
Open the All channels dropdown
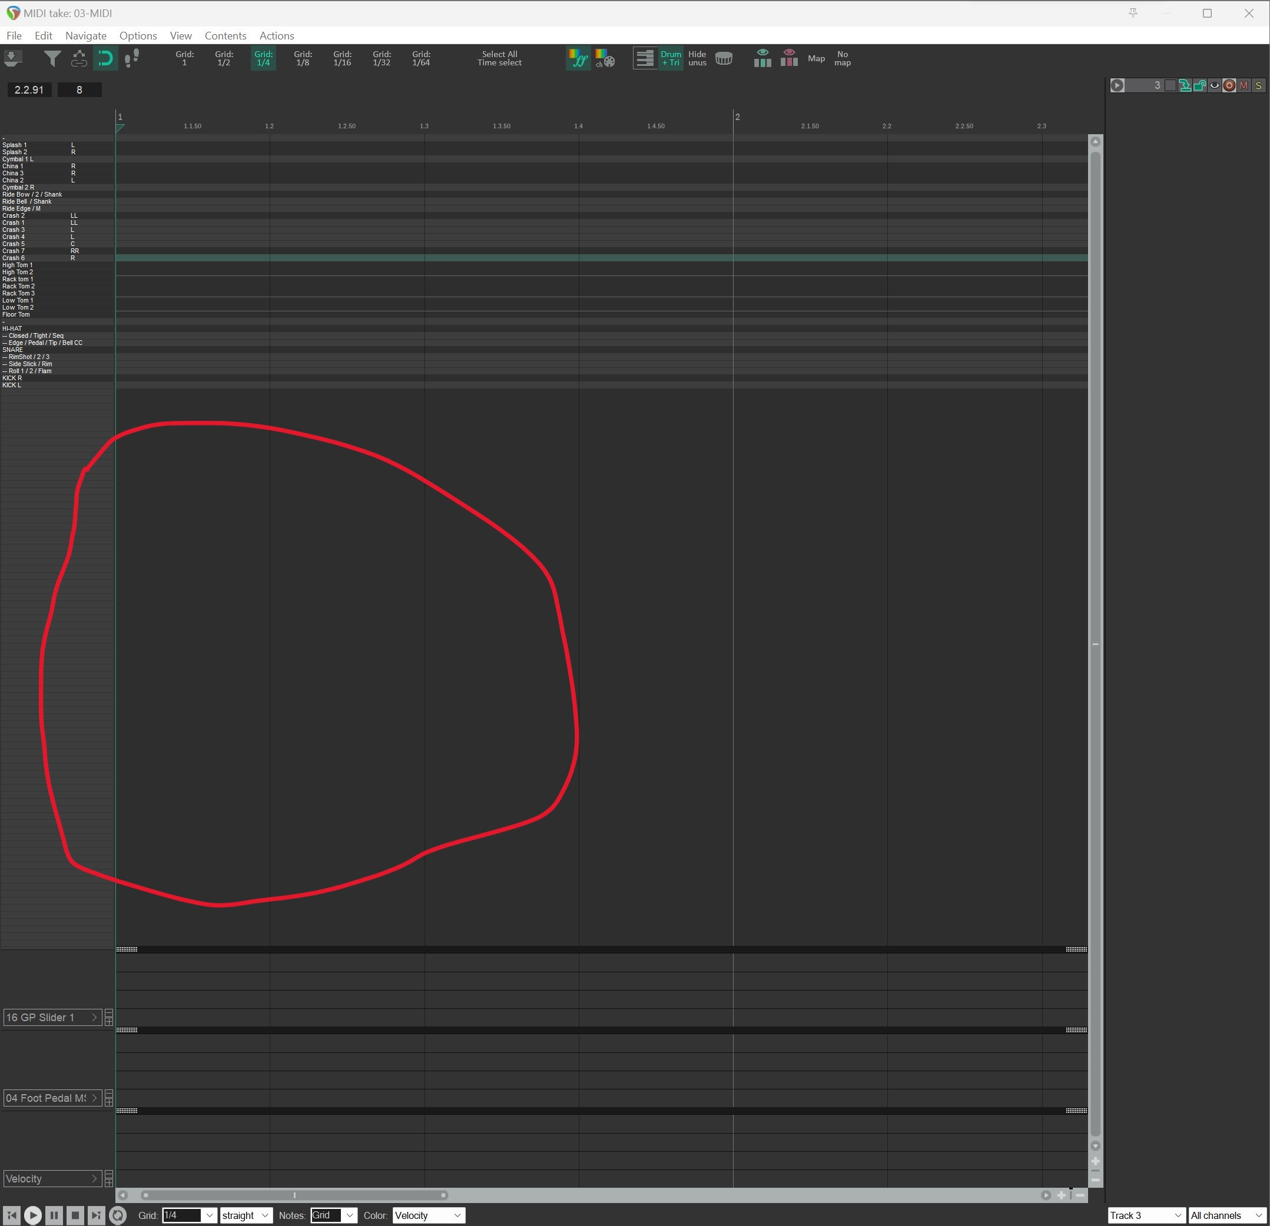pos(1227,1215)
